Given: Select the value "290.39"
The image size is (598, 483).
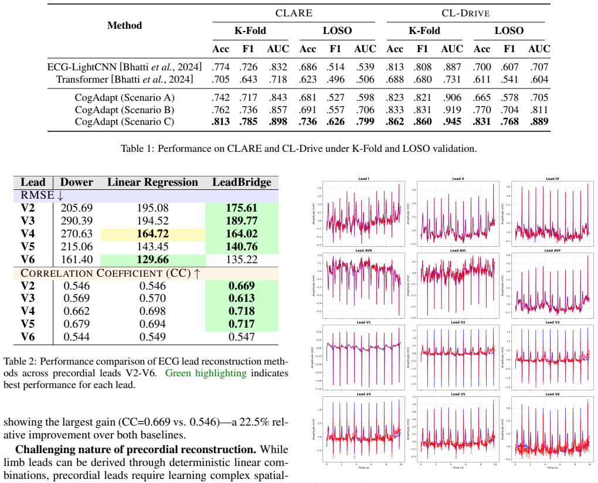Looking at the screenshot, I should tap(77, 221).
